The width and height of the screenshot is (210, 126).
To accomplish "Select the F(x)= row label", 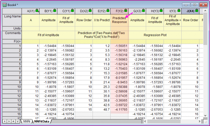I will pos(12,41).
